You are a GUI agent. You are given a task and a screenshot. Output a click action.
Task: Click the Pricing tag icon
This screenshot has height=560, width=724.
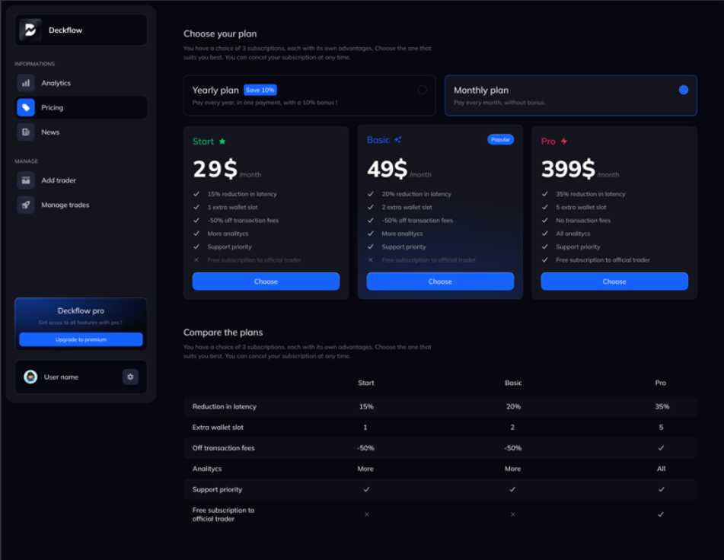coord(26,108)
